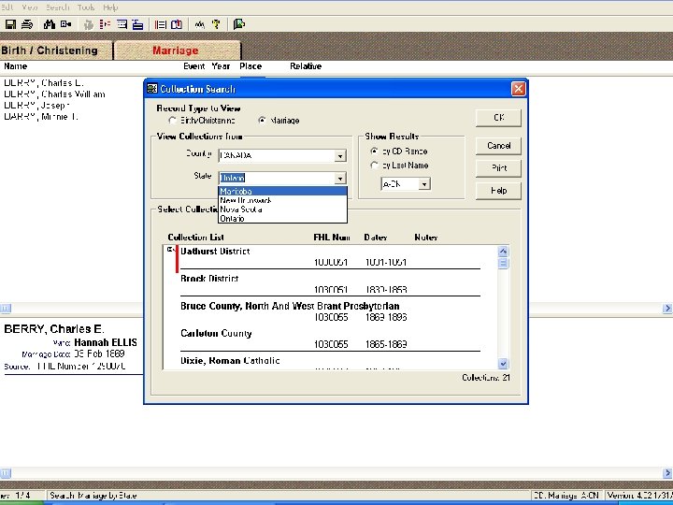Click the State dropdown arrow
The height and width of the screenshot is (505, 673).
tap(340, 179)
